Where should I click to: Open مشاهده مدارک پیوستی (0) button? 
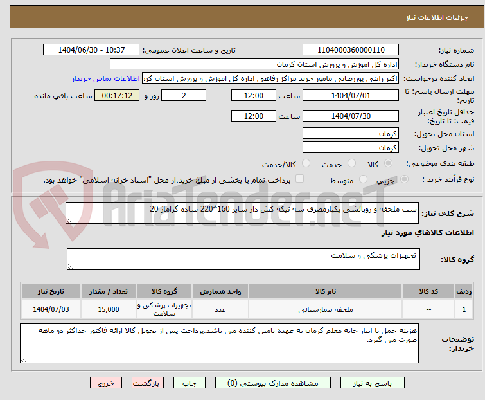pos(273,383)
